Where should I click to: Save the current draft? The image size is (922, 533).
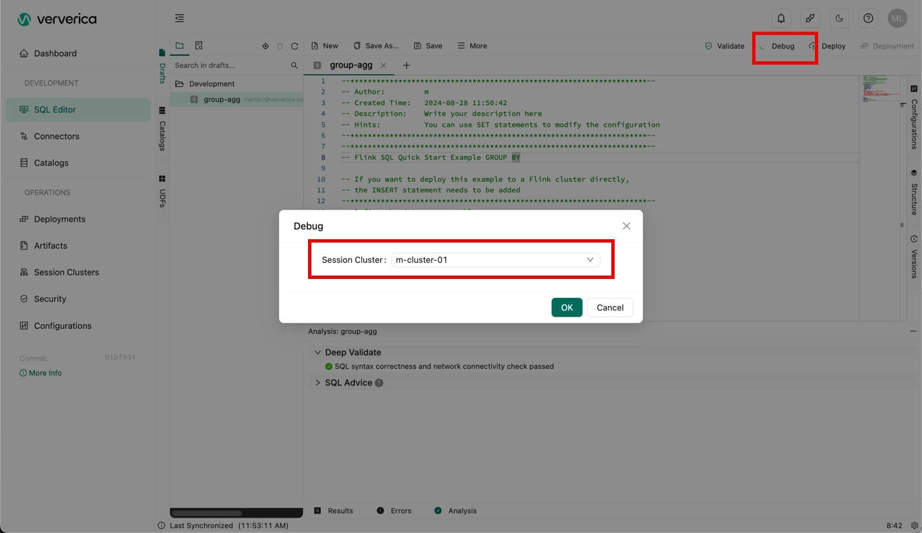[428, 46]
